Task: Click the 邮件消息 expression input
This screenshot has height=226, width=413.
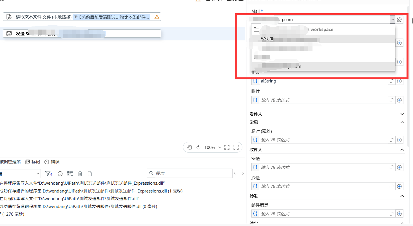Action: click(323, 214)
